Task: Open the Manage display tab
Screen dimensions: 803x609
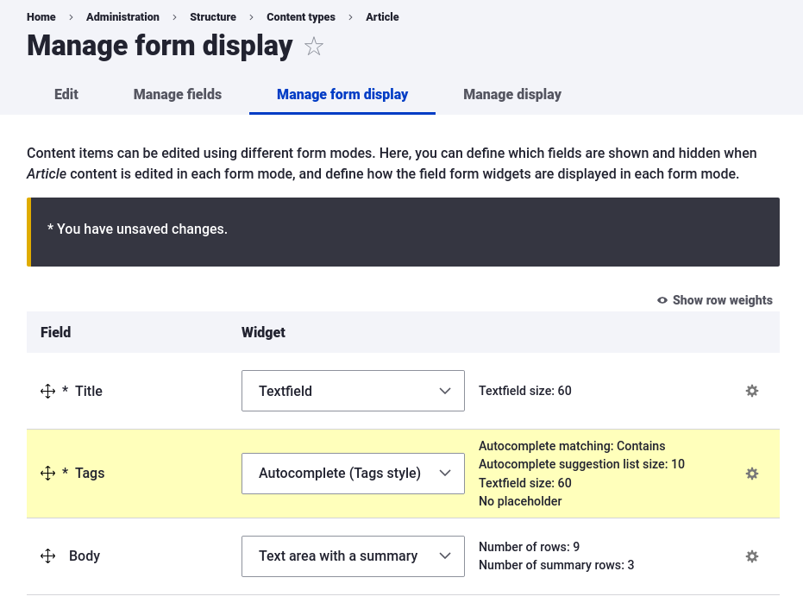Action: click(512, 95)
